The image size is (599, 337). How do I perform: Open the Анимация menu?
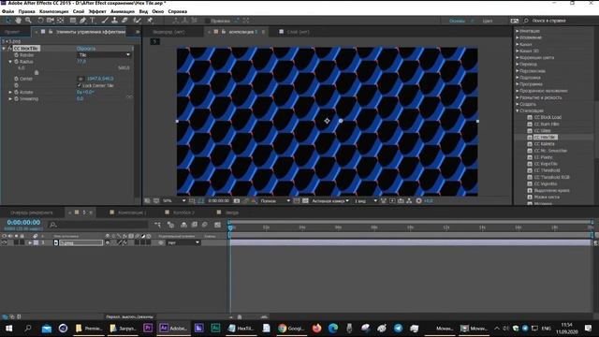coord(123,11)
